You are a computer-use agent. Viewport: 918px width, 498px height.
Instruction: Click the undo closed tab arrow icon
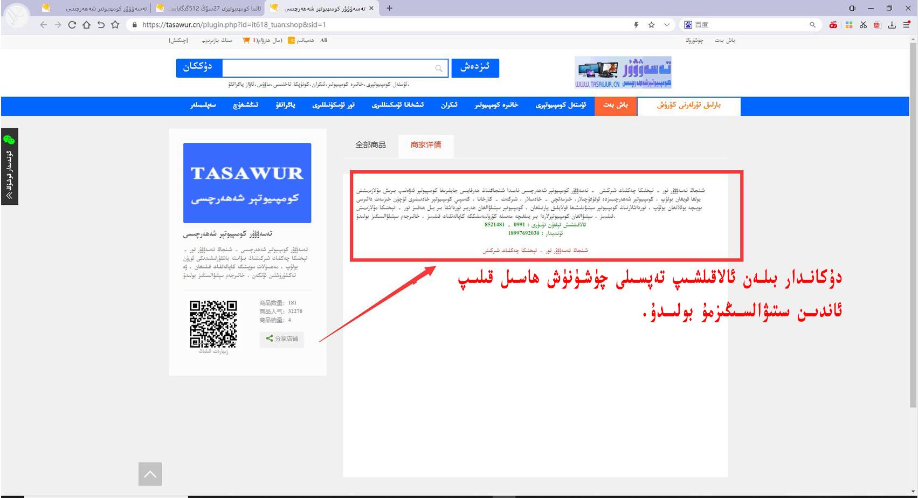101,25
